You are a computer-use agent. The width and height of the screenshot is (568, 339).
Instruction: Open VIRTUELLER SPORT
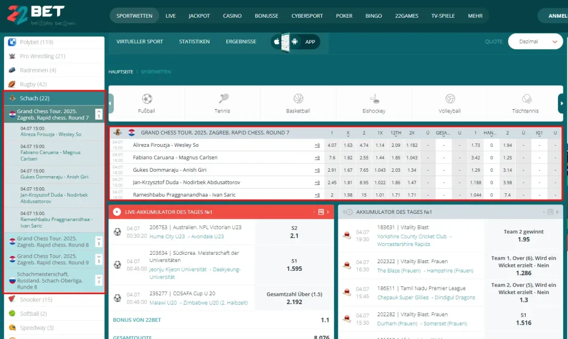click(140, 42)
